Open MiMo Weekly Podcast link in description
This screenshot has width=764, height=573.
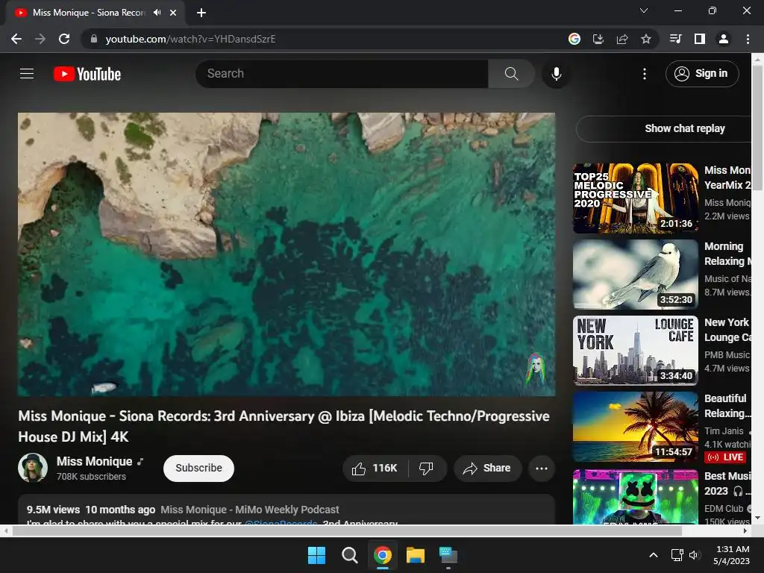click(x=249, y=510)
